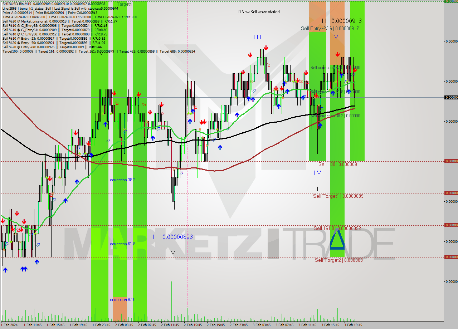Click the '1 Feb 2024' time axis label

coord(9,325)
